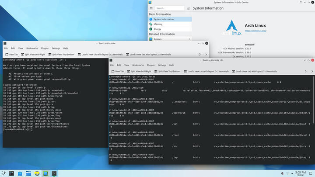Image resolution: width=315 pixels, height=177 pixels.
Task: Open the KDE application launcher
Action: [x=3, y=174]
